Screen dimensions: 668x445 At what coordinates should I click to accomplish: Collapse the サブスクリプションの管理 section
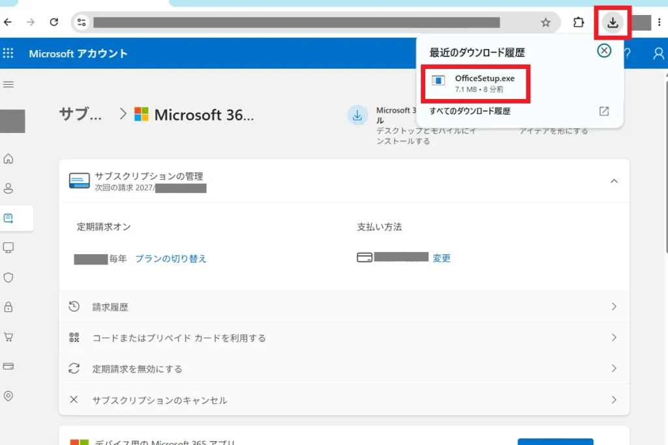tap(614, 181)
